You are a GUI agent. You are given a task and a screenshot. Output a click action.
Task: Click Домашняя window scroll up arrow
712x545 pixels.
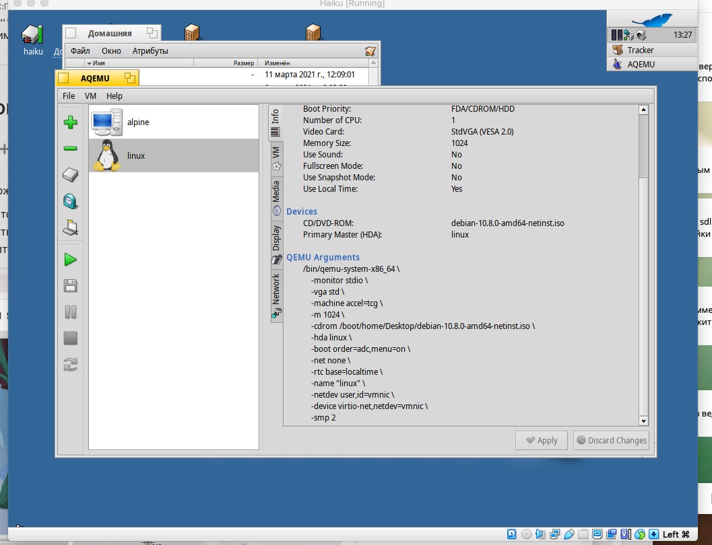click(x=374, y=63)
